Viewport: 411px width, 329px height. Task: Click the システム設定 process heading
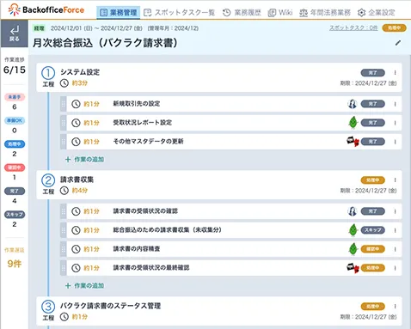click(x=80, y=72)
